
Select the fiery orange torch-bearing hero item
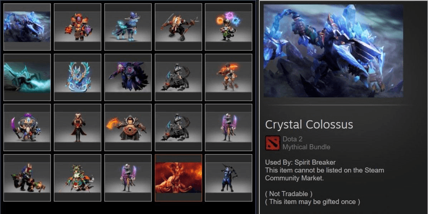point(229,77)
